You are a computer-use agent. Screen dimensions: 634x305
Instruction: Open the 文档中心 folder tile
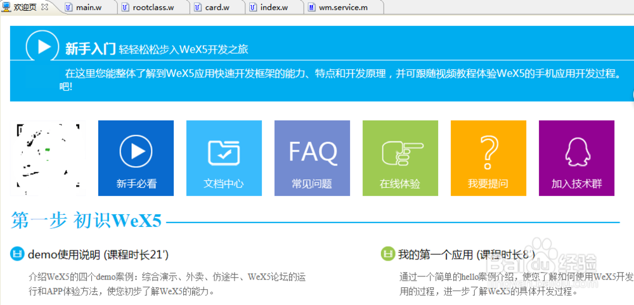click(224, 158)
